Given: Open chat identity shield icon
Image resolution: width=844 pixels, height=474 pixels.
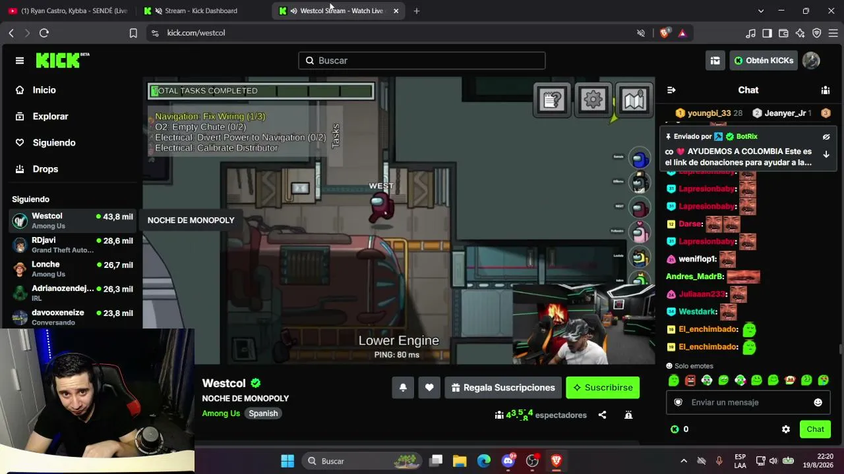Looking at the screenshot, I should pos(678,402).
